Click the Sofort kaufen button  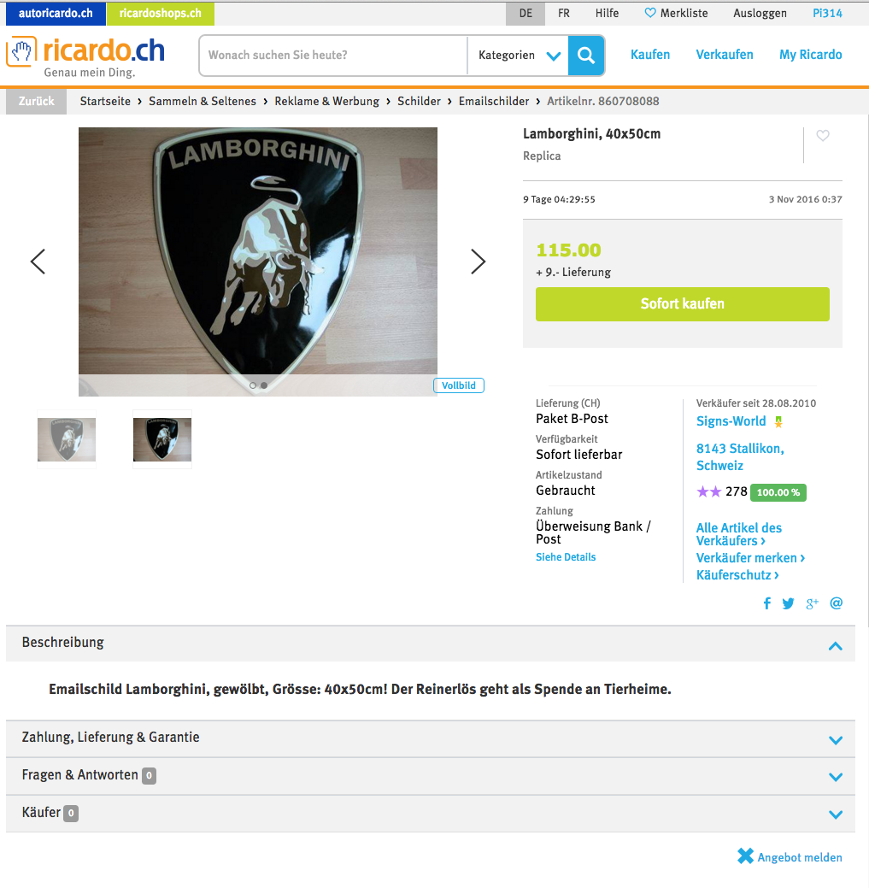click(x=682, y=304)
